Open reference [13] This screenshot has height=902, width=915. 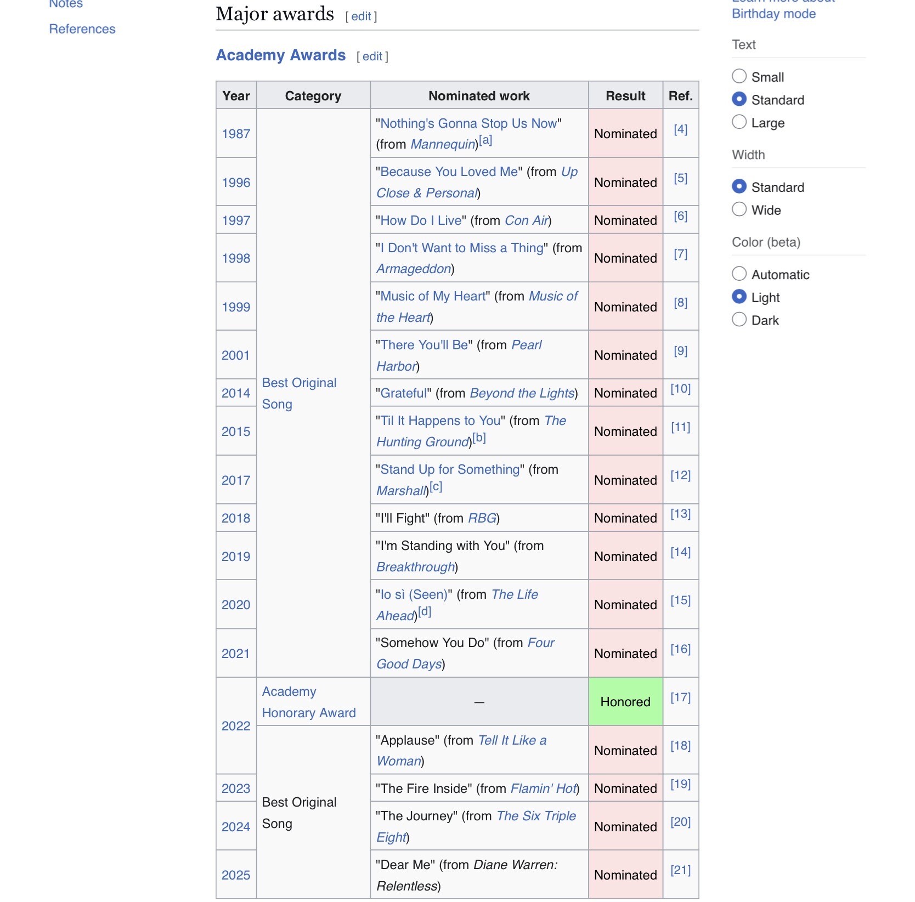click(680, 514)
